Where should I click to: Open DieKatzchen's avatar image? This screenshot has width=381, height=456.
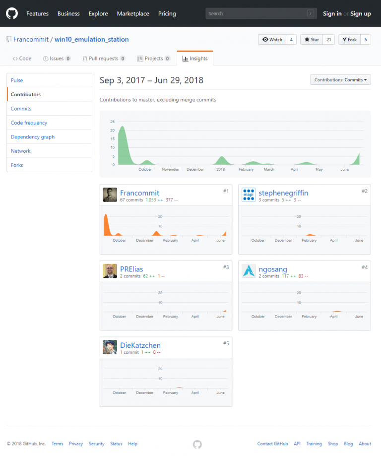tap(110, 347)
